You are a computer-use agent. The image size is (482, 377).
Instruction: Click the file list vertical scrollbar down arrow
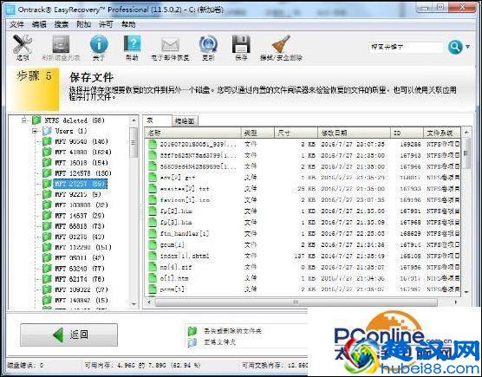tap(466, 292)
